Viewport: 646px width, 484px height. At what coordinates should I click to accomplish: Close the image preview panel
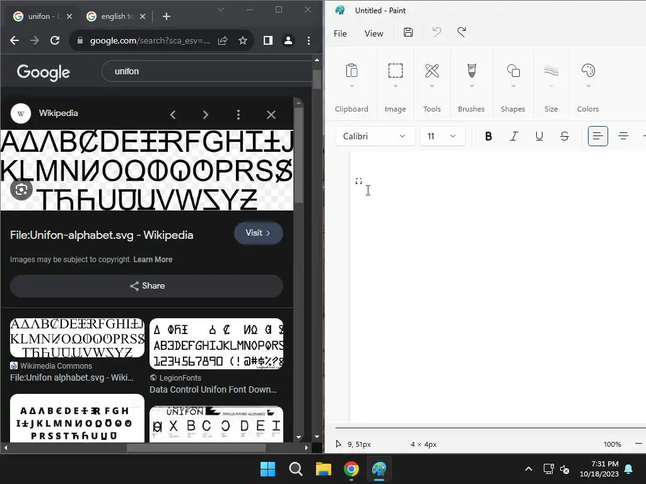tap(271, 115)
